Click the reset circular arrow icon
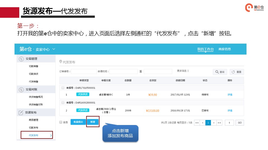 pyautogui.click(x=233, y=72)
